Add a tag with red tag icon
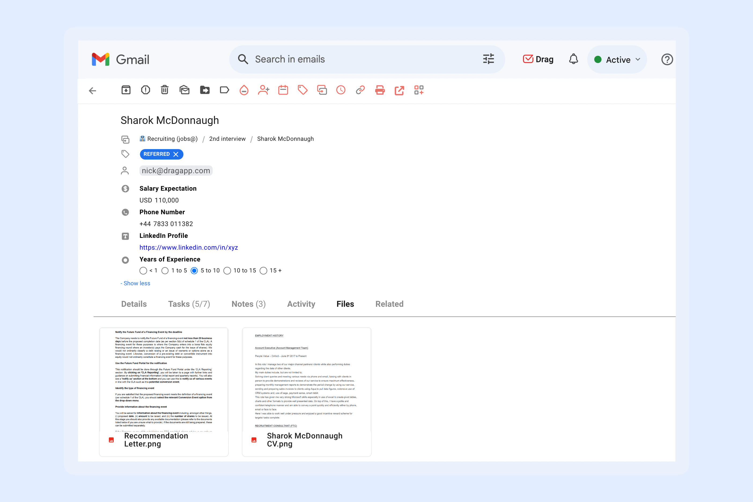Screen dimensions: 753x502 coord(302,90)
